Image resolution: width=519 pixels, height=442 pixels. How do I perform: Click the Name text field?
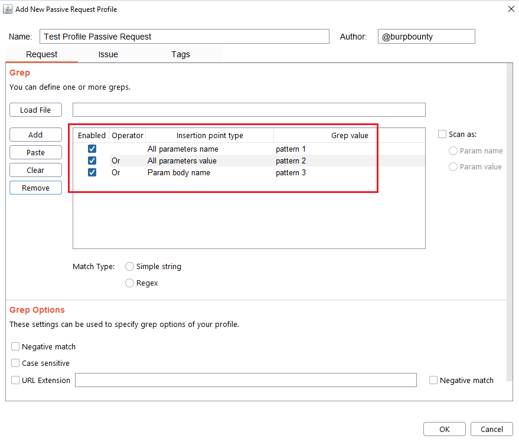pos(184,37)
